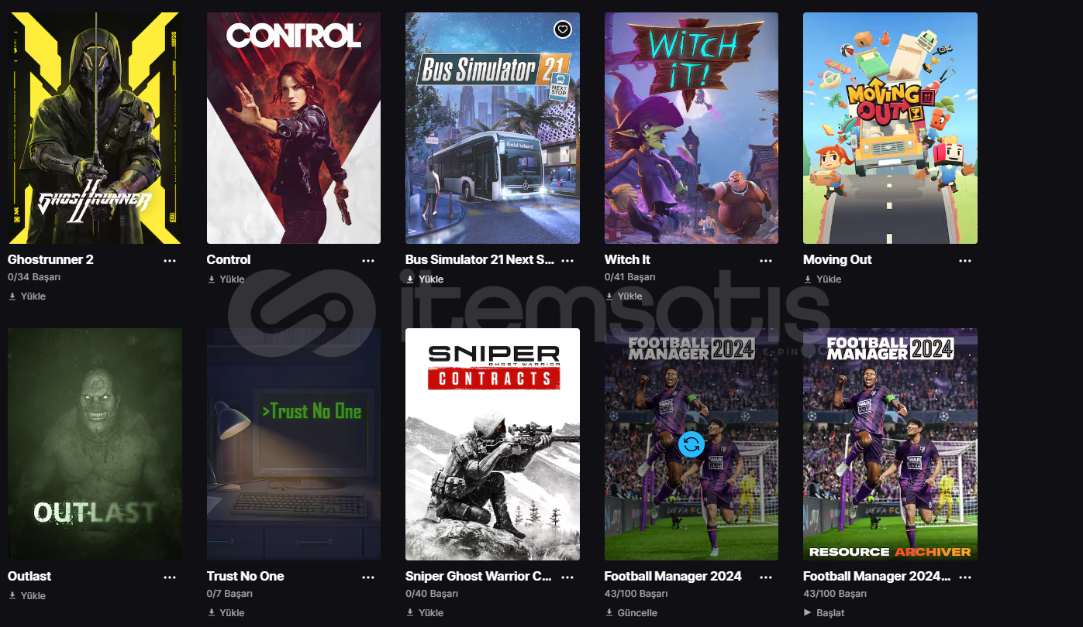Open the three-dot menu for Control

click(x=368, y=260)
